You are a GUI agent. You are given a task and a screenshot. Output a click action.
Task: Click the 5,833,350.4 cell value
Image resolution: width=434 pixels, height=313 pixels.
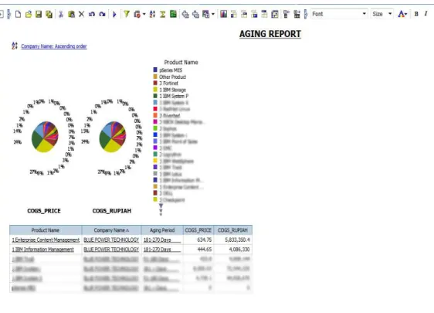(x=238, y=240)
